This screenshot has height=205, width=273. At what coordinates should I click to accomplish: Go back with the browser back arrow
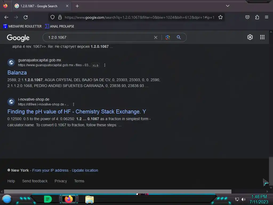(6, 17)
